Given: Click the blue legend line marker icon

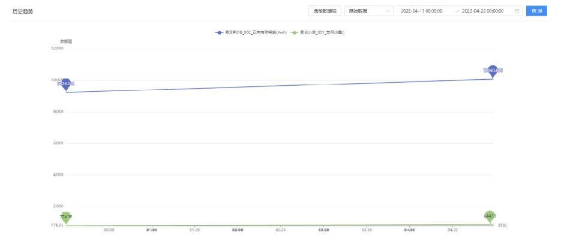Looking at the screenshot, I should point(220,32).
